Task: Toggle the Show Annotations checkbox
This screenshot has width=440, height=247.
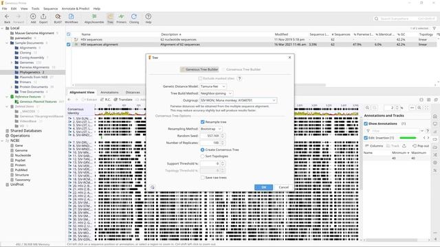Action: pyautogui.click(x=366, y=123)
